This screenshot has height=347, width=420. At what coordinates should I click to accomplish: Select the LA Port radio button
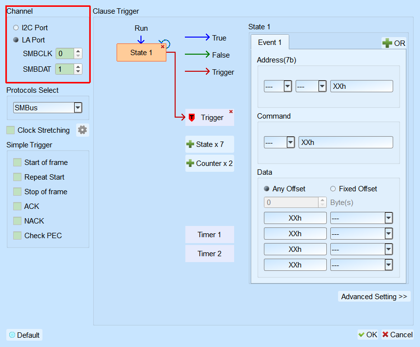(16, 40)
